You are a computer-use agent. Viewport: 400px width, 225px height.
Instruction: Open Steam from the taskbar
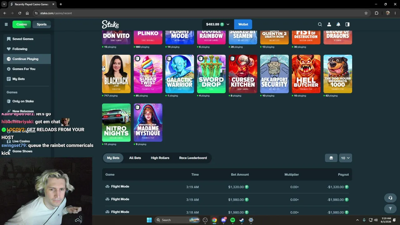pyautogui.click(x=242, y=220)
